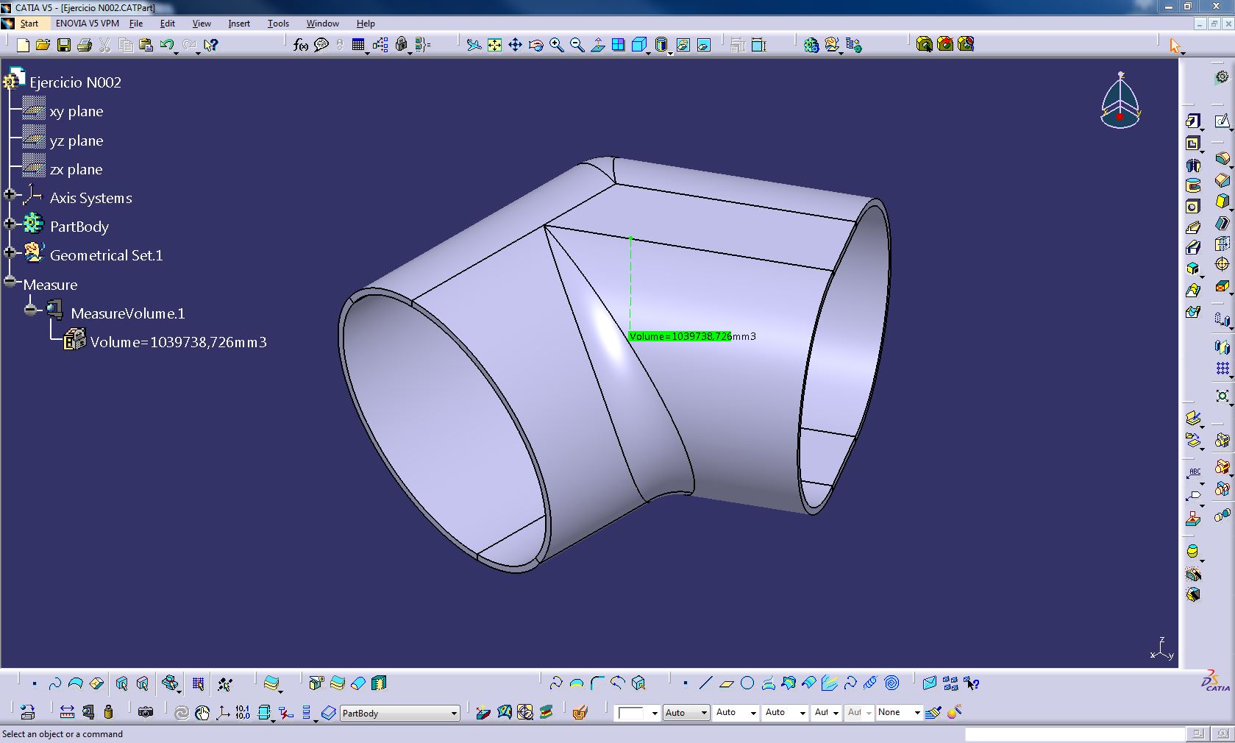Open the Start menu

tap(29, 24)
